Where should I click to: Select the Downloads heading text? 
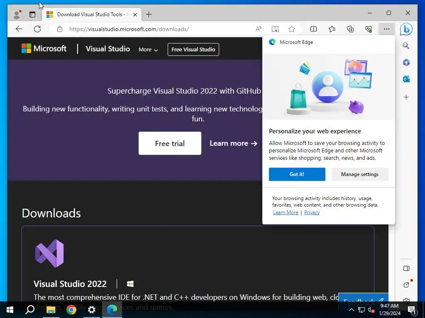tap(51, 213)
